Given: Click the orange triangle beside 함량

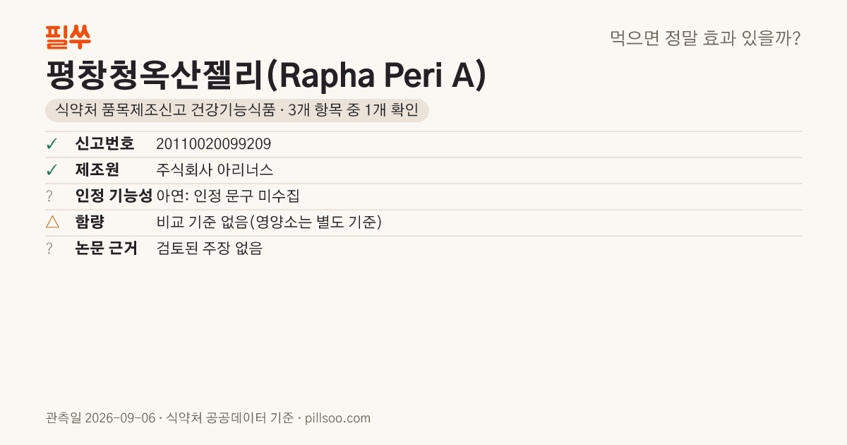Looking at the screenshot, I should [52, 222].
